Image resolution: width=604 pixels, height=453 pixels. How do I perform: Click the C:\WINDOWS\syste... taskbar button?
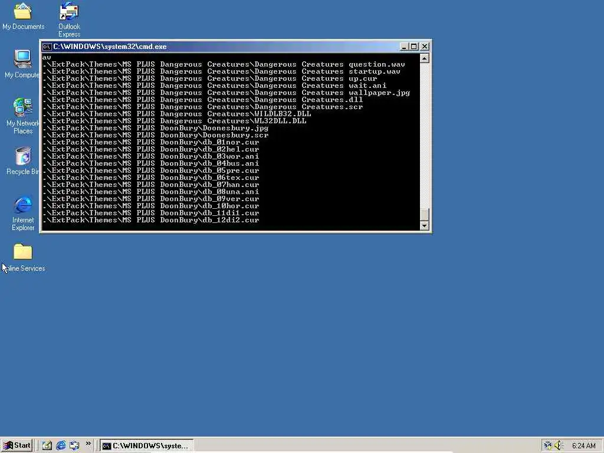click(147, 446)
